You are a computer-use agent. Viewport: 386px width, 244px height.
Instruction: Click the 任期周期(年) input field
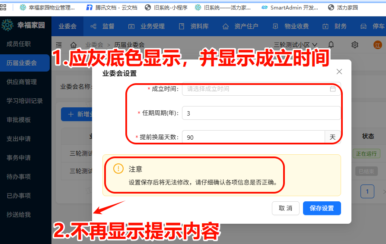(x=262, y=113)
